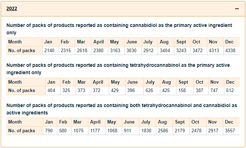Select the 4313 Nov packs cell
Image resolution: width=246 pixels, height=148 pixels.
pyautogui.click(x=214, y=51)
